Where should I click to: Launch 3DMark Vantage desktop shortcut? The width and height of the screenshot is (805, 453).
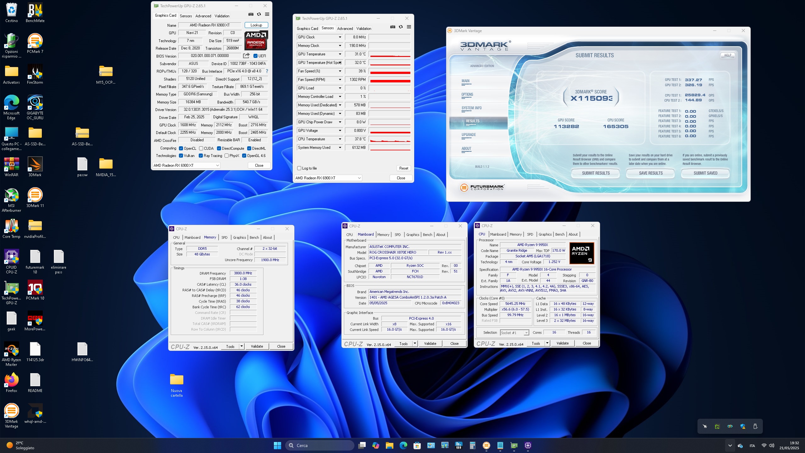(x=11, y=415)
